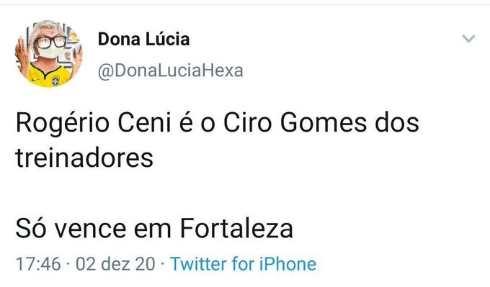Visit the @DonaLuciaHexa handle
The width and height of the screenshot is (490, 287).
point(170,70)
